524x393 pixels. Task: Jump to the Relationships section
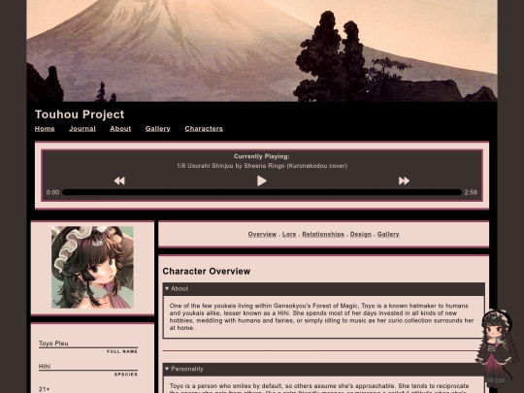pos(323,234)
